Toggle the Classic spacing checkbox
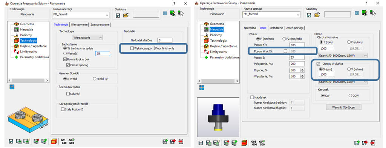 tap(68, 65)
